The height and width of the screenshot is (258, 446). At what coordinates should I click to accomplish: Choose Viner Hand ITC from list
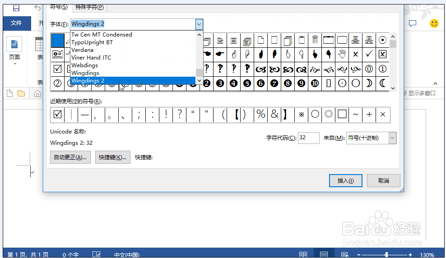133,58
